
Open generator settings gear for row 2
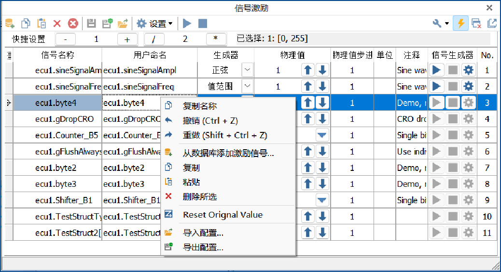coord(468,87)
